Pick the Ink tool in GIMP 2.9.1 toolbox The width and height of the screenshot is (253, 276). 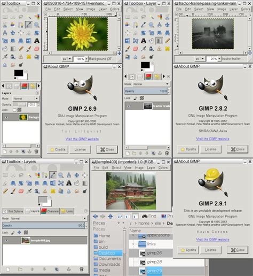[x=37, y=191]
